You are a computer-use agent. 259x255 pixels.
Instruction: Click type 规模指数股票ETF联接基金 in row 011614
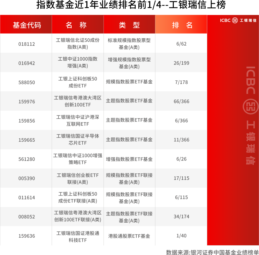(x=129, y=198)
